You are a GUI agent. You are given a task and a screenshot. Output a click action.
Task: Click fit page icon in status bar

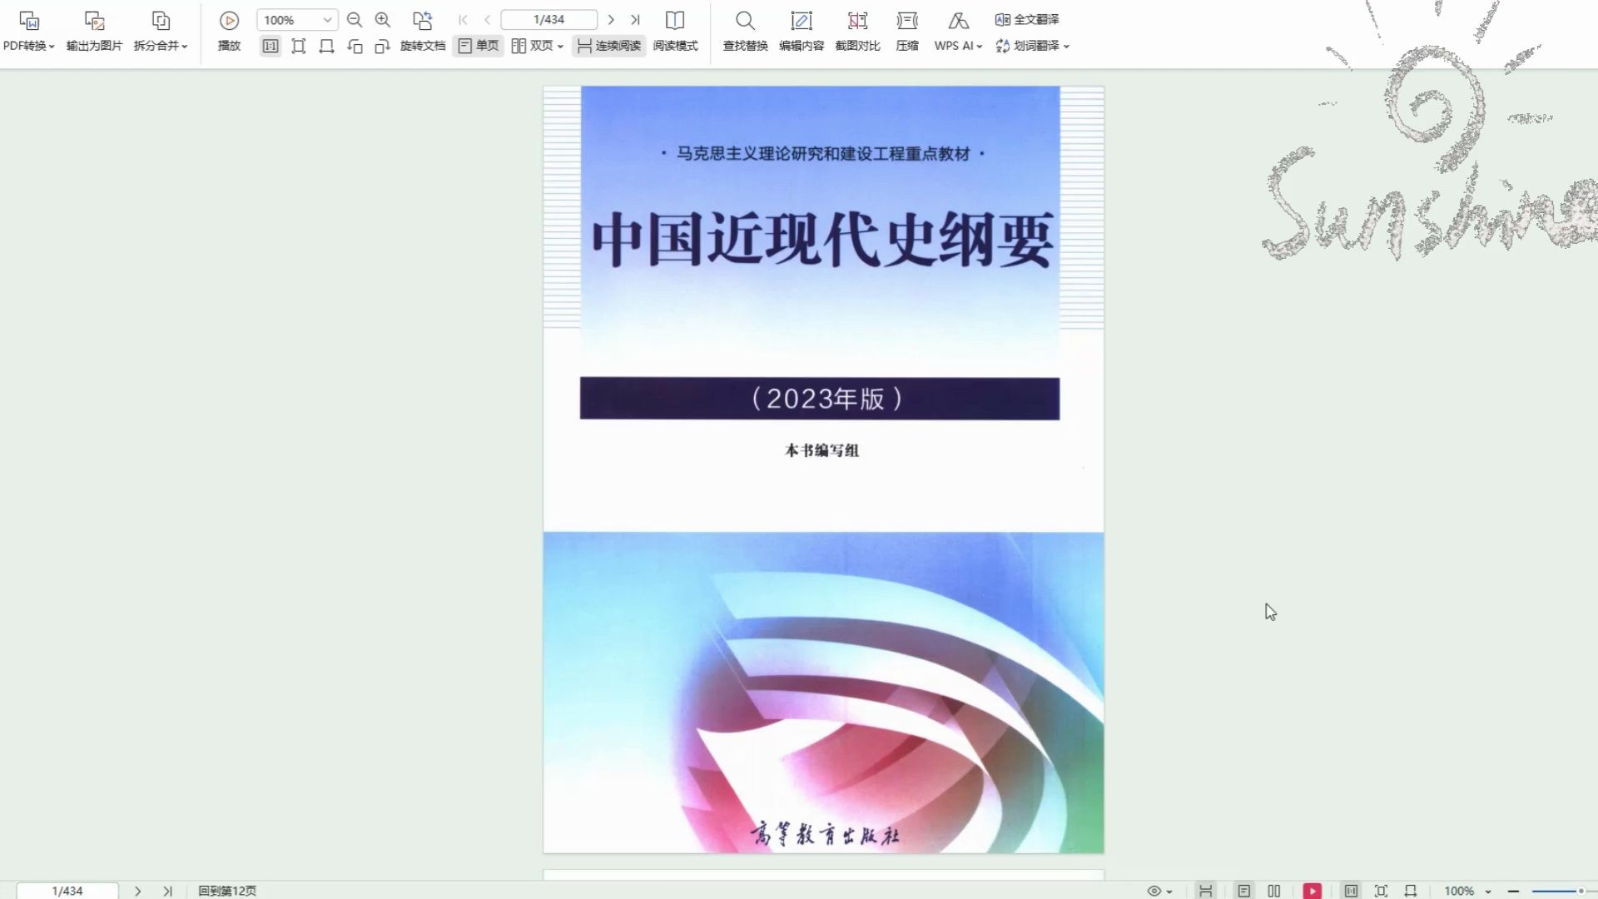coord(1381,891)
